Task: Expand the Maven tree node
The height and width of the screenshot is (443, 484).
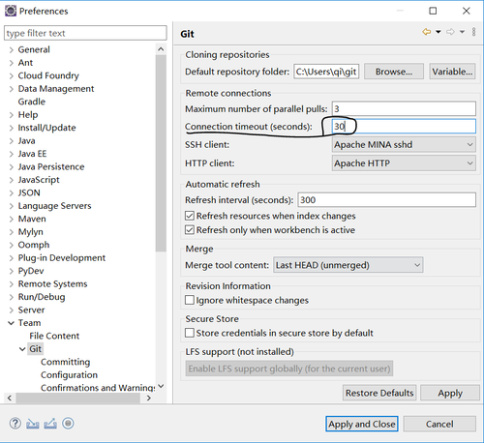Action: click(x=12, y=220)
